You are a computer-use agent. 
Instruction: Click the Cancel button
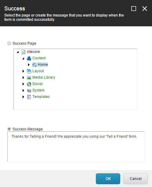(136, 179)
